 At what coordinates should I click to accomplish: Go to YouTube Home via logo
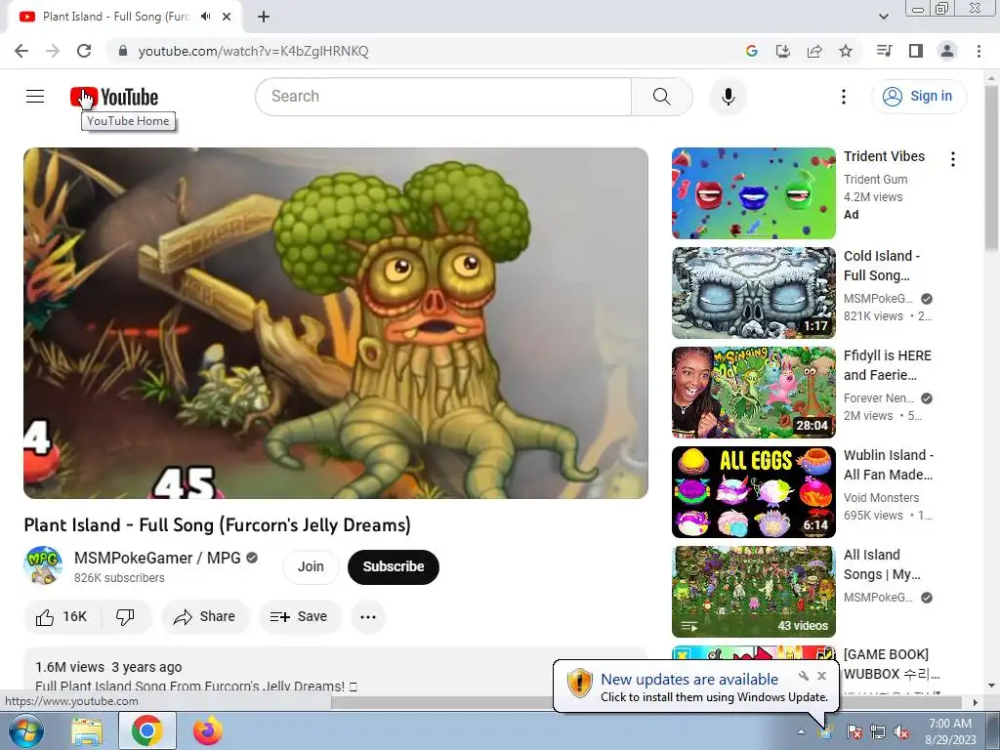click(x=114, y=97)
